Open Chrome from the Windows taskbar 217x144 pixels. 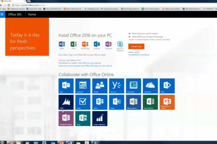[10, 143]
